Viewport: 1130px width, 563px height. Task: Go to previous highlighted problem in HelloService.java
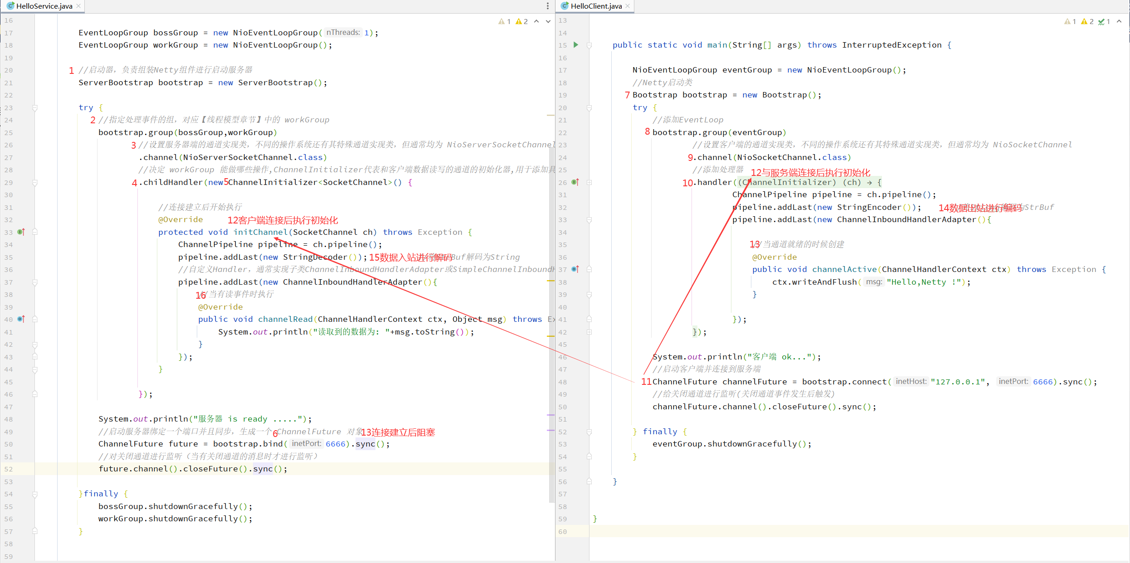(x=536, y=21)
